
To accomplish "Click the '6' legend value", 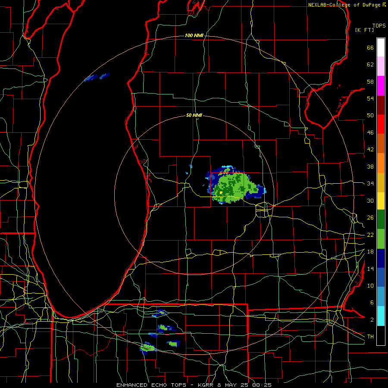I will point(372,303).
